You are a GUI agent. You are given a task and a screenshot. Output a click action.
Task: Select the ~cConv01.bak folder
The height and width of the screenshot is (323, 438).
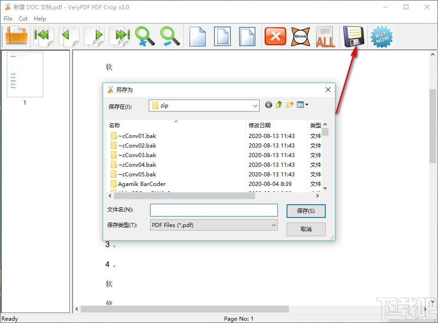(133, 136)
